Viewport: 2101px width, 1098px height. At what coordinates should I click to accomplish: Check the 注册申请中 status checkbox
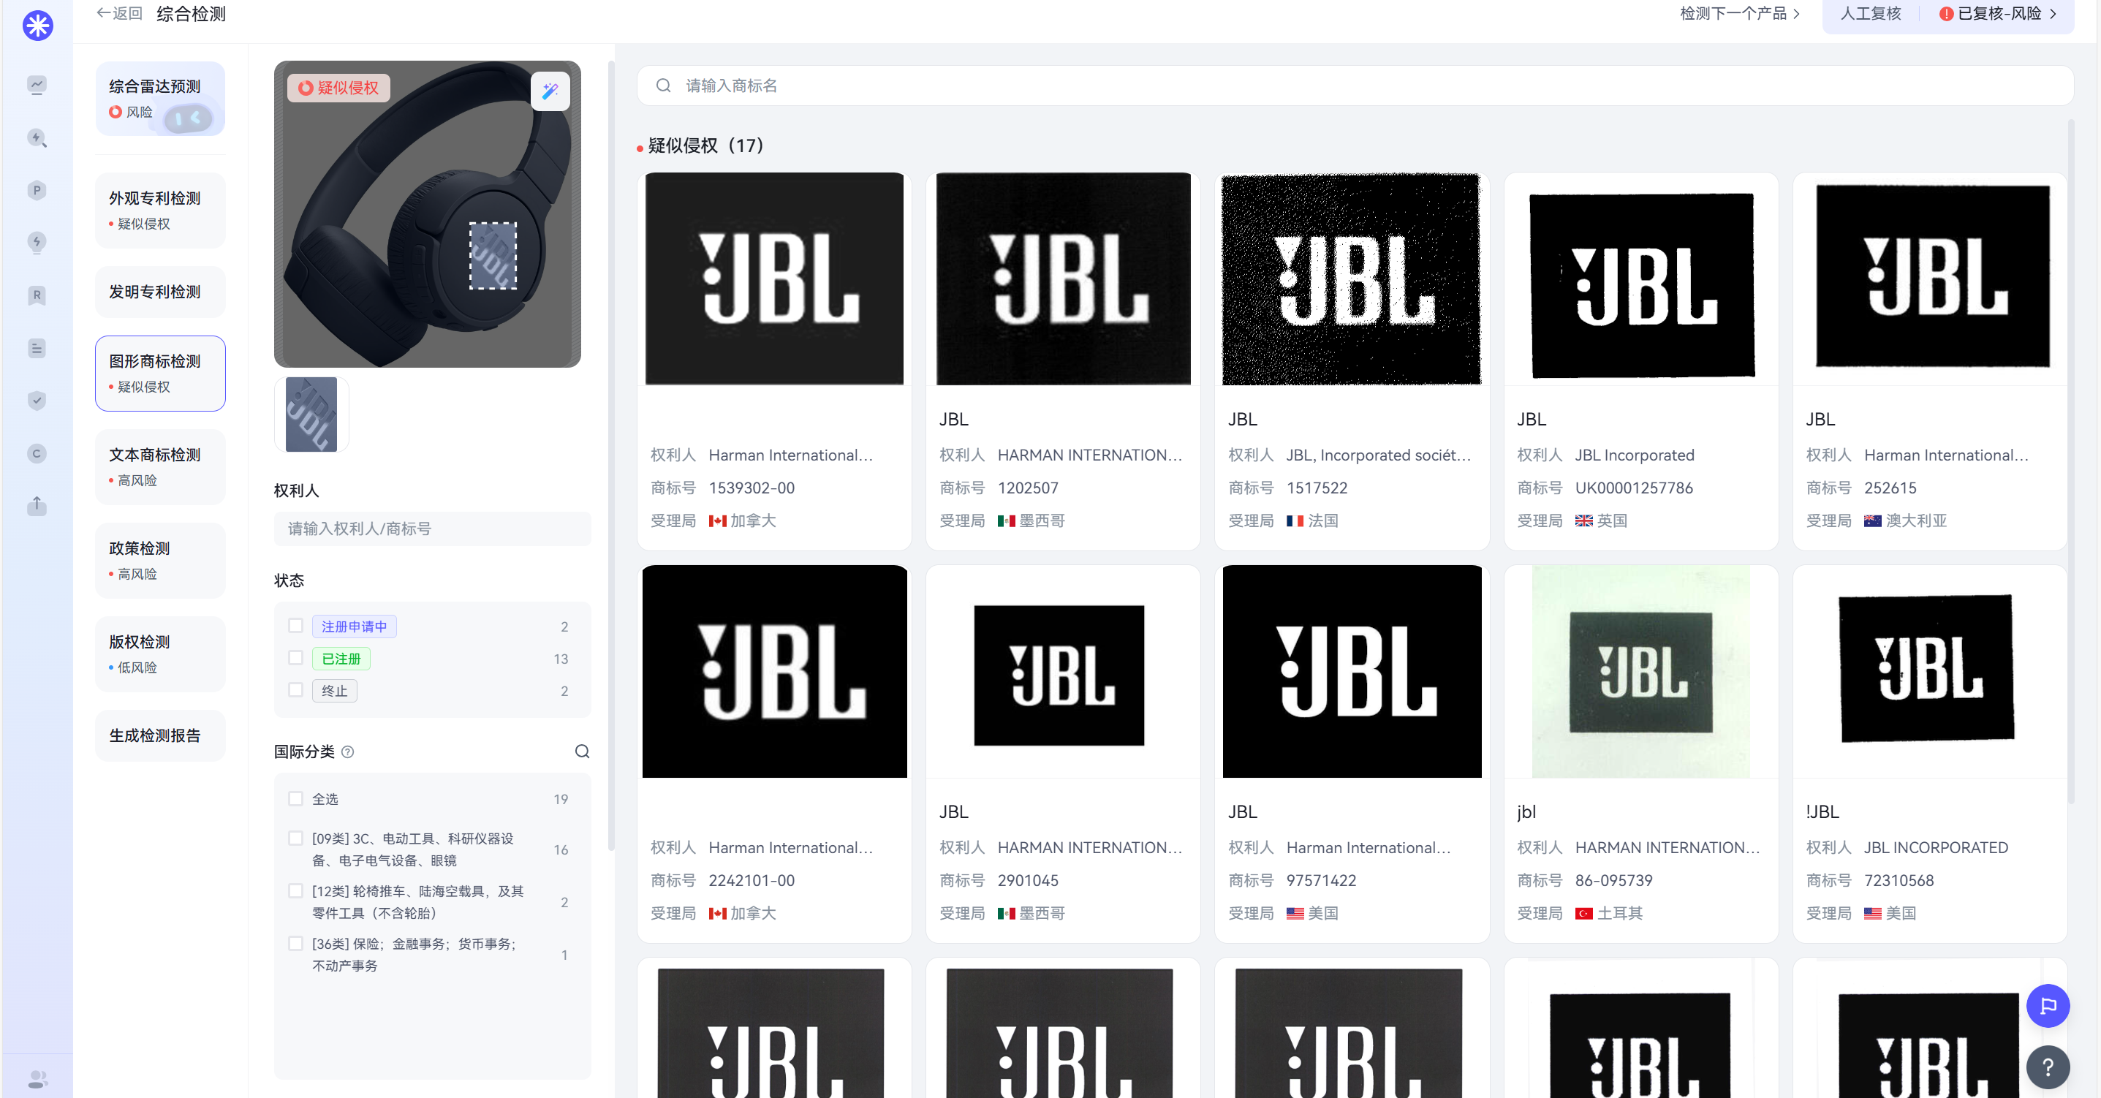pyautogui.click(x=296, y=626)
